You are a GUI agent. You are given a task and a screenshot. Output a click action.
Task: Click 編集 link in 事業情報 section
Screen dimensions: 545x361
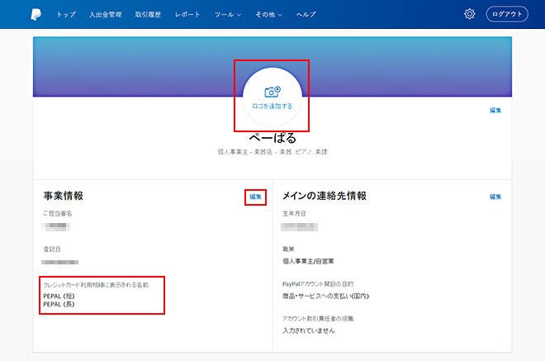point(255,197)
